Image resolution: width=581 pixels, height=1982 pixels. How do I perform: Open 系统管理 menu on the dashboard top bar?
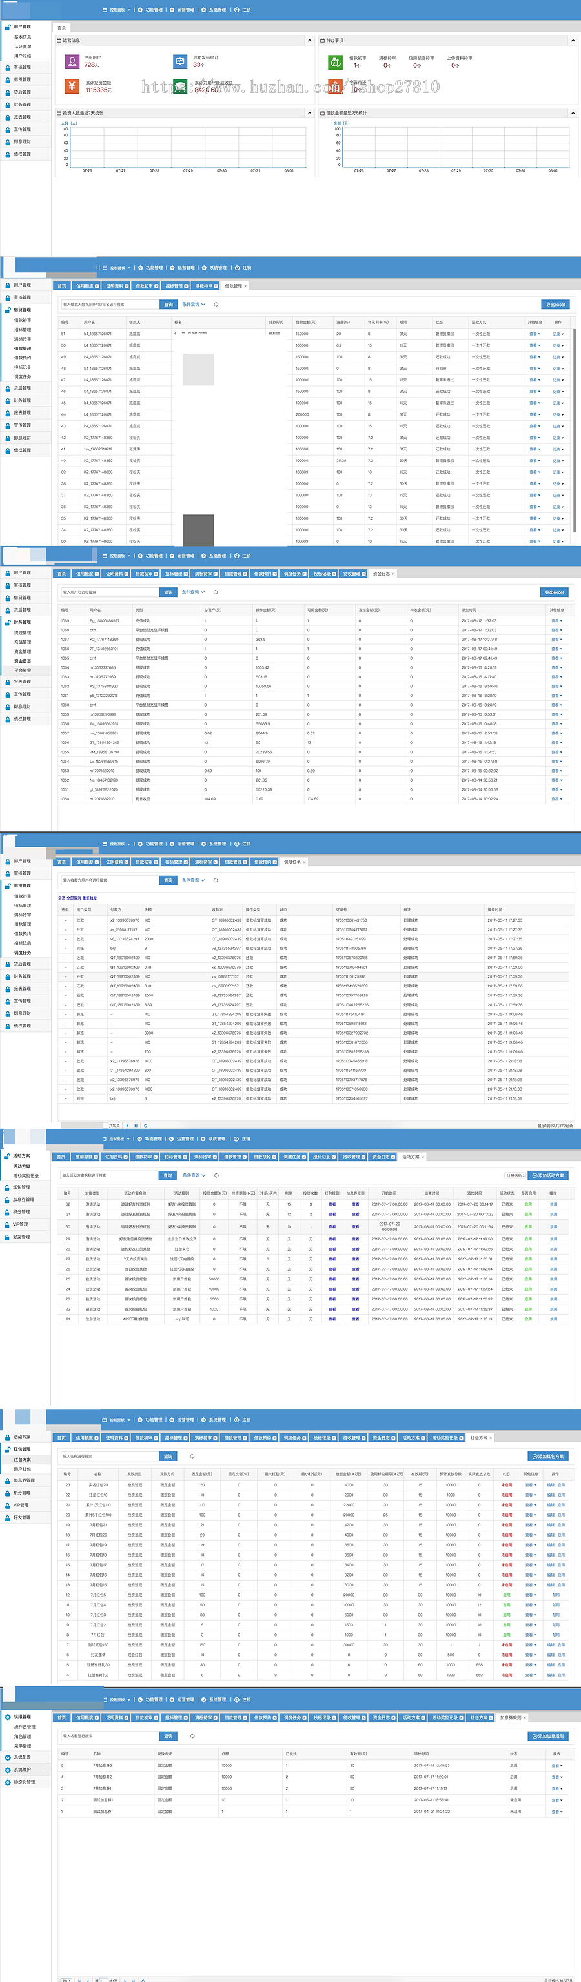[215, 10]
